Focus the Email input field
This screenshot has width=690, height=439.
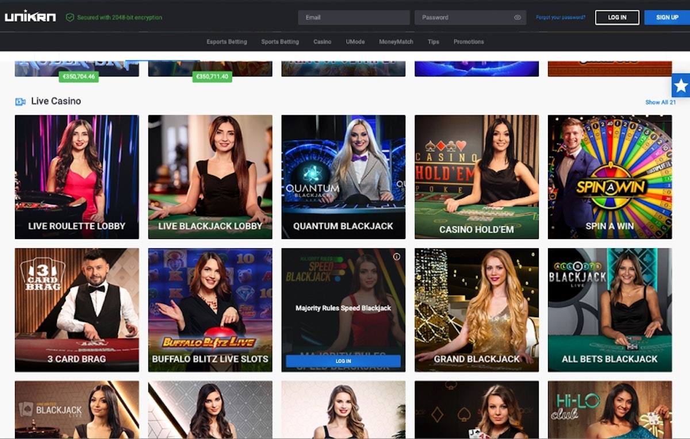353,18
